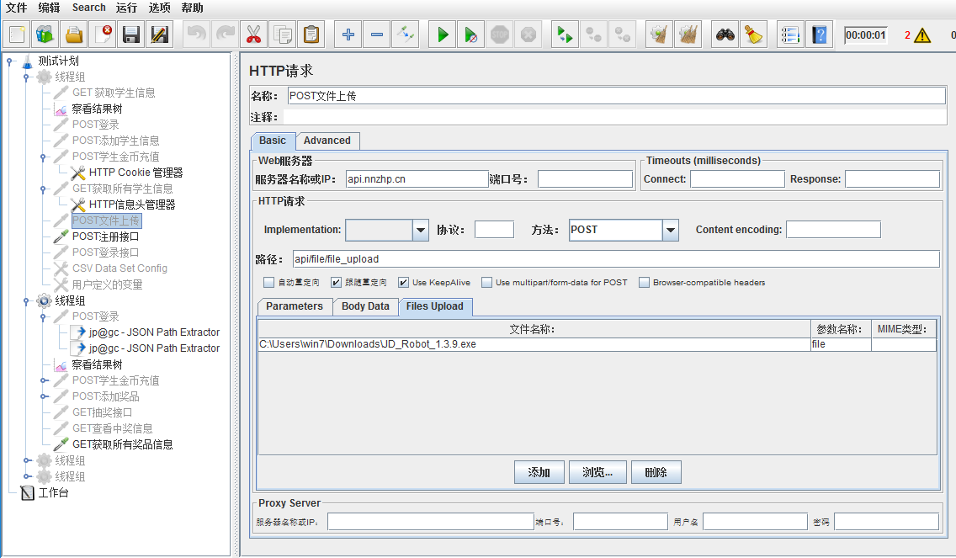Image resolution: width=956 pixels, height=558 pixels.
Task: Click the Save test plan floppy icon
Action: coord(130,35)
